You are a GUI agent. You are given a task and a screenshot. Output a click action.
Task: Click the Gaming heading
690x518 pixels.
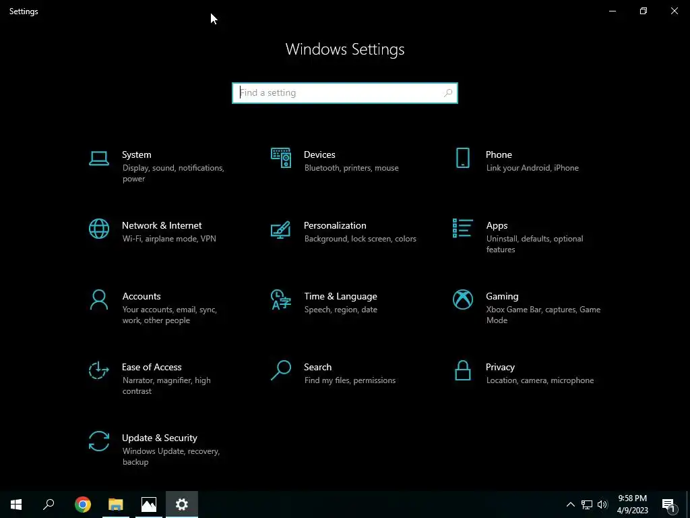tap(502, 297)
